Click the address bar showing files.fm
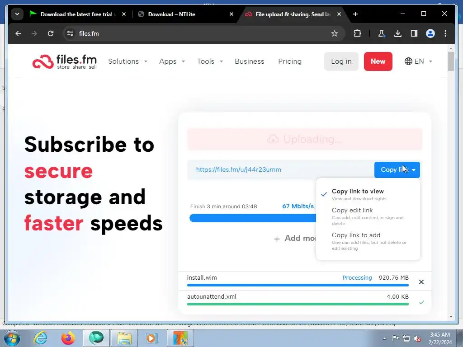 coord(204,33)
